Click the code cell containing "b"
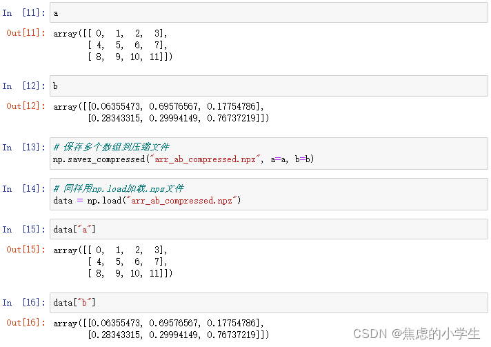 269,86
